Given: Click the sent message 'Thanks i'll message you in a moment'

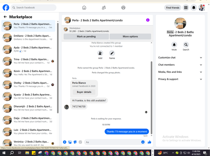Looking at the screenshot, I should [127, 131].
